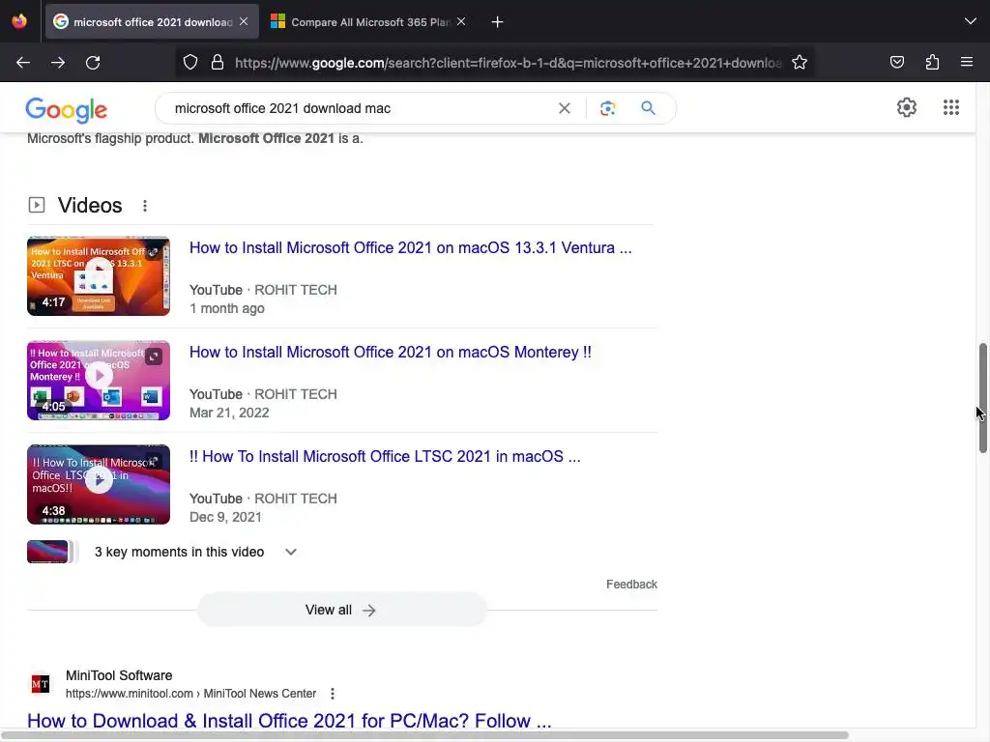Open the Extensions puzzle icon
Viewport: 990px width, 742px height.
[932, 62]
